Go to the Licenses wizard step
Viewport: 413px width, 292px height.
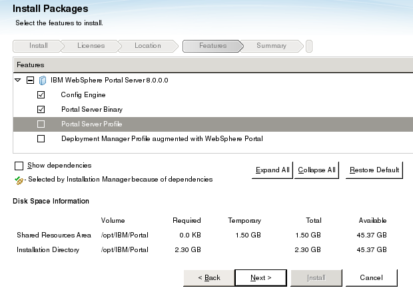91,46
